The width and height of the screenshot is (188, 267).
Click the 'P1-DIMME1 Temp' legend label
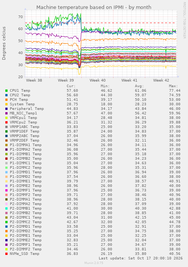click(26, 181)
